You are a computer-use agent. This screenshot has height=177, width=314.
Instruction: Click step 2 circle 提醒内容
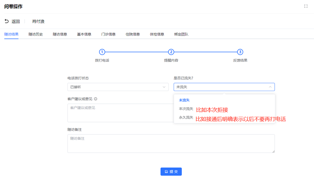(x=171, y=52)
